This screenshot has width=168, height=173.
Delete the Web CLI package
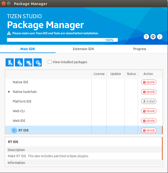tap(149, 111)
